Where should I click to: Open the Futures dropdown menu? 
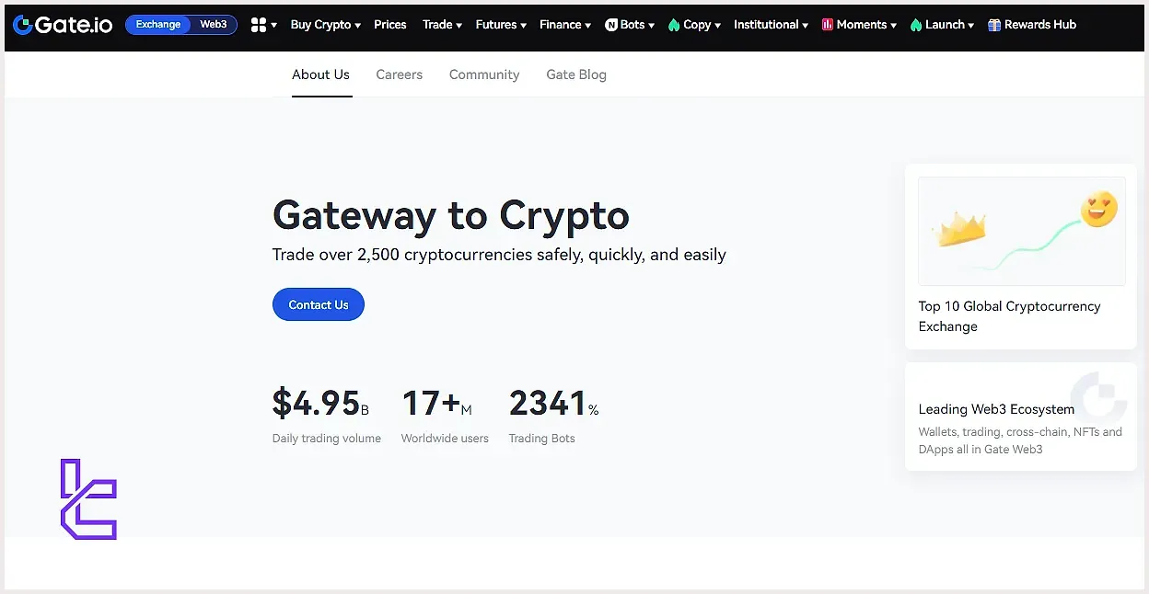click(501, 25)
